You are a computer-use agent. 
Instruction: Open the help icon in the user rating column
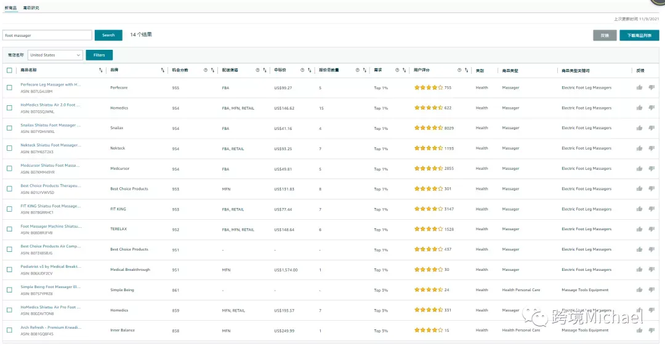click(x=459, y=70)
